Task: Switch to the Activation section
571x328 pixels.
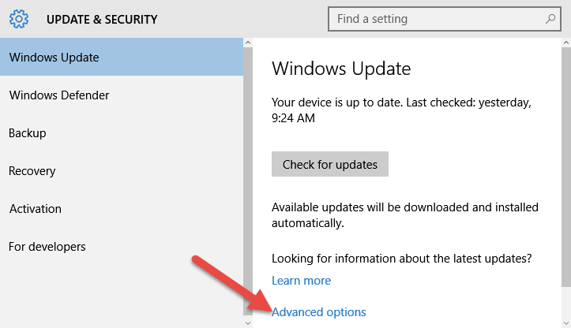Action: click(122, 208)
